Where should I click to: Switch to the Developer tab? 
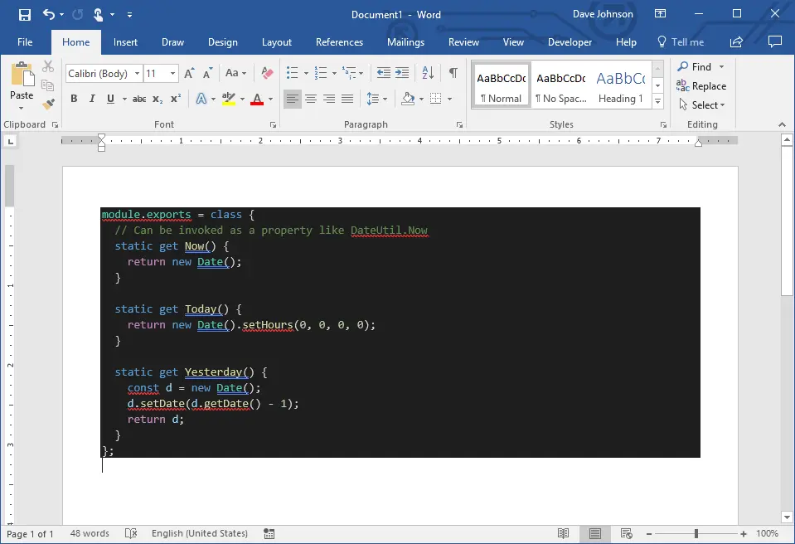(x=570, y=42)
